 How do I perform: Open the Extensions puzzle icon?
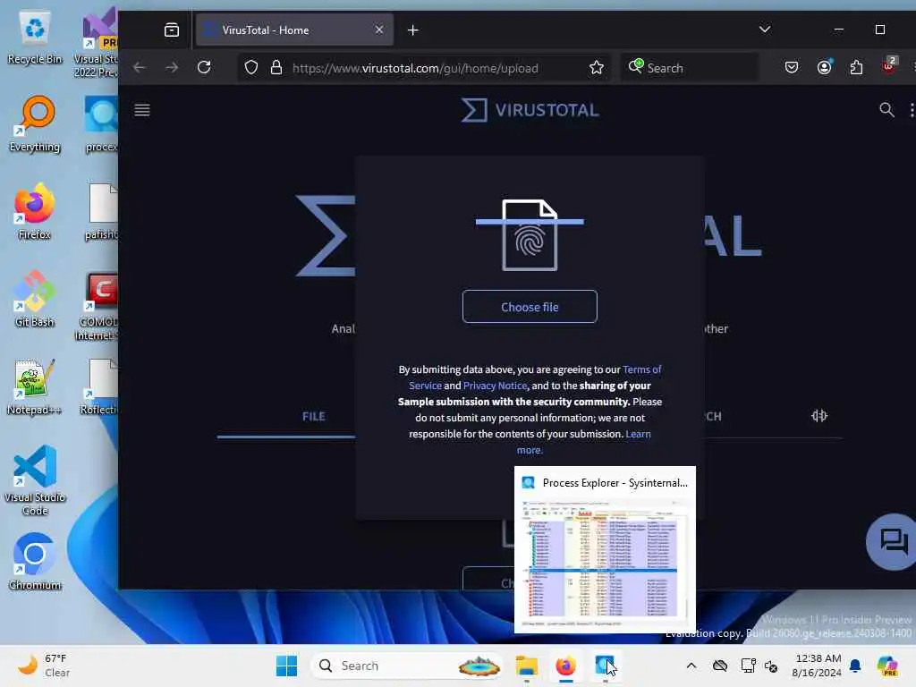coord(856,67)
